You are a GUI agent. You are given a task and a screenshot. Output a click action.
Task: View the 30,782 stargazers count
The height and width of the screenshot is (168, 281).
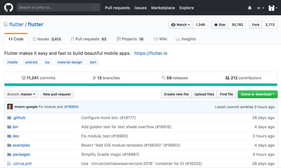click(237, 25)
